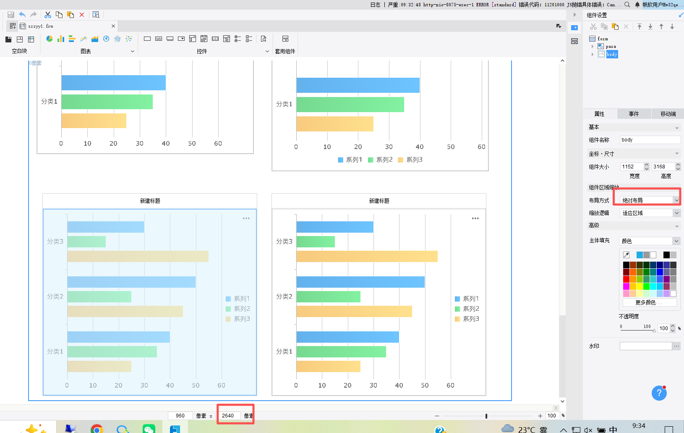Switch to the 移动端 tab
This screenshot has height=433, width=684.
click(668, 114)
